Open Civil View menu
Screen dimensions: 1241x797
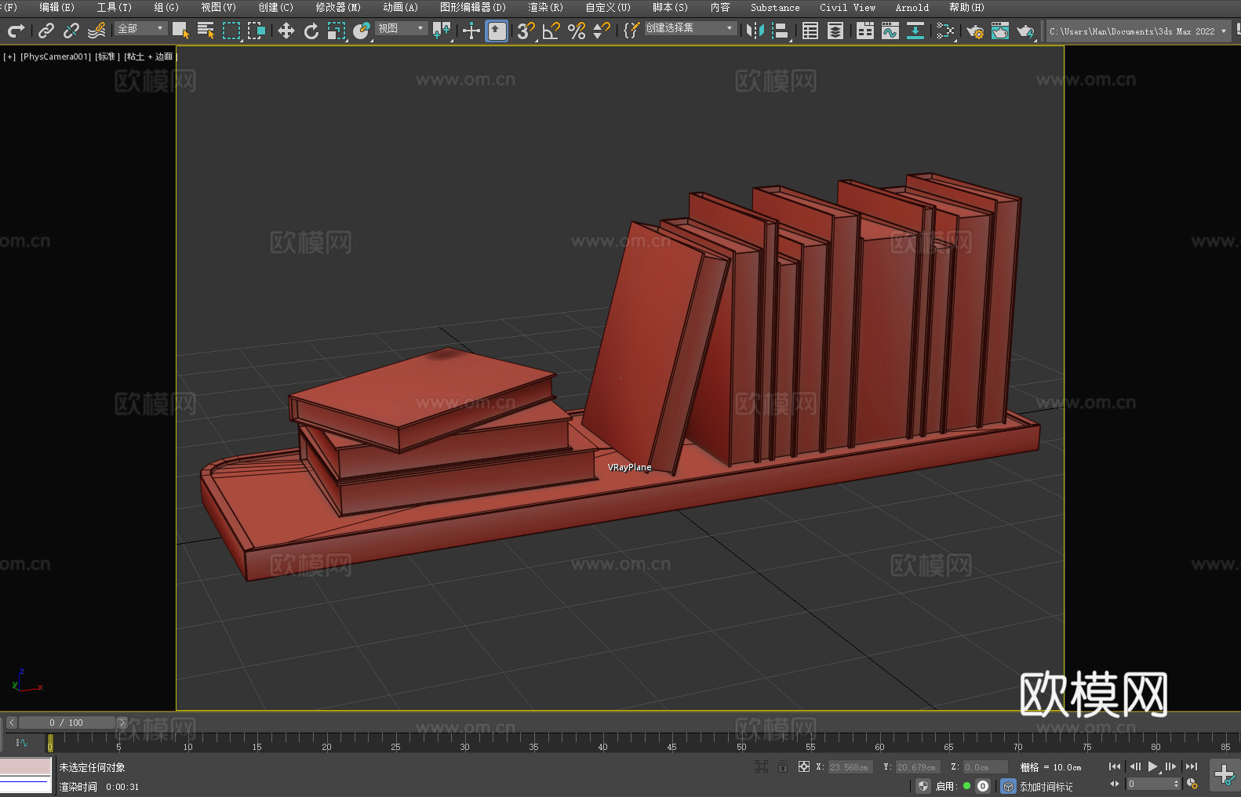[847, 7]
